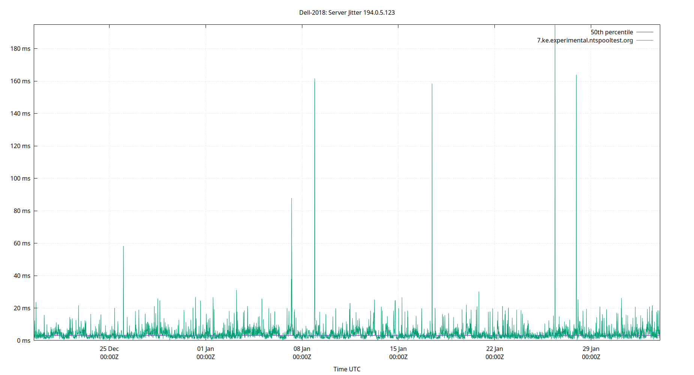The image size is (694, 375).
Task: Click the 22 Jan x-axis tick label
Action: point(494,348)
